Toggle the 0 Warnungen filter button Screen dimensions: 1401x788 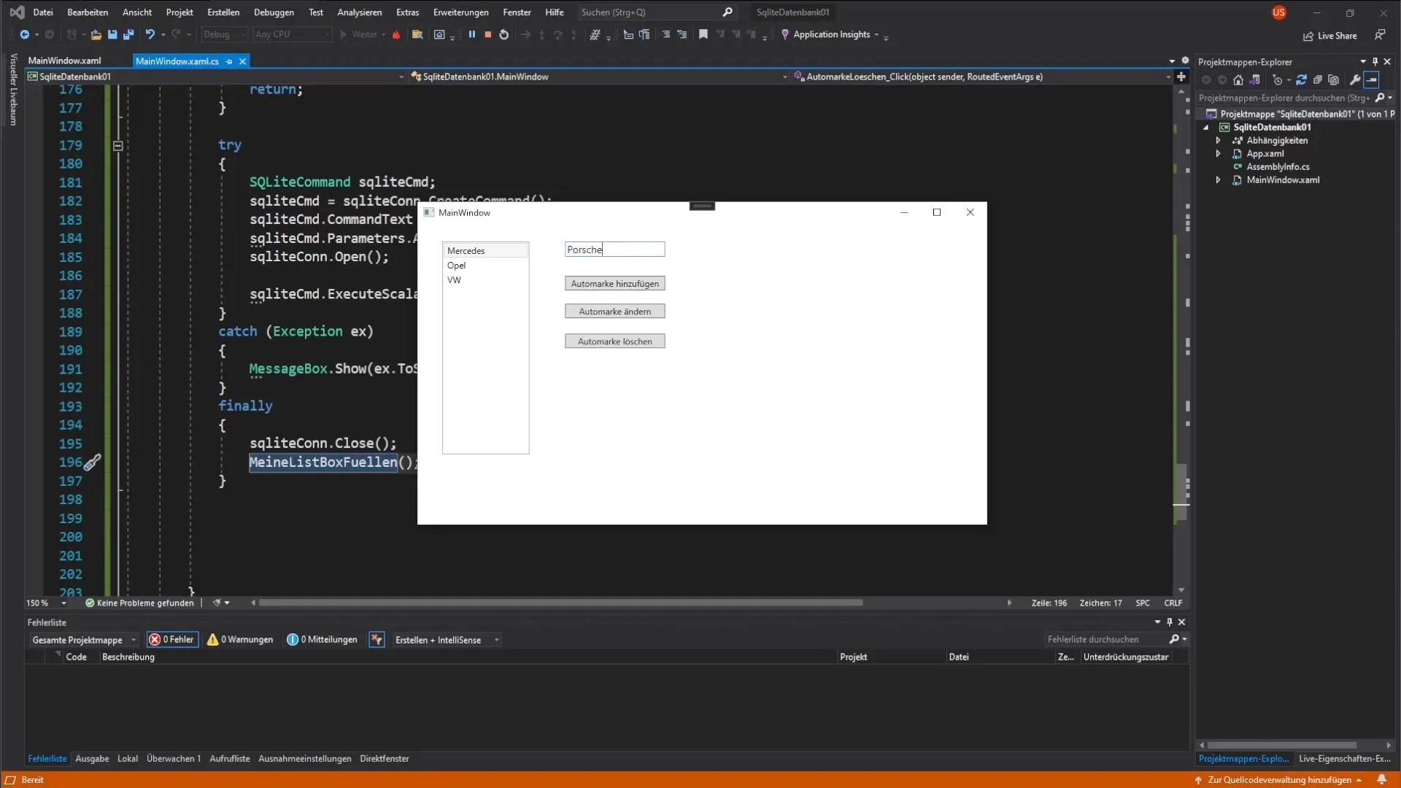(x=240, y=640)
